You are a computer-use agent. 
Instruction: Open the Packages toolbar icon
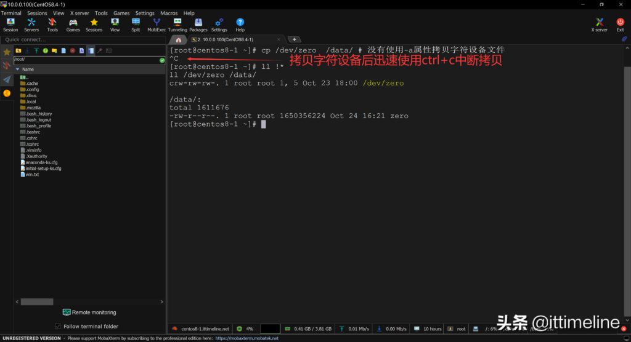[198, 25]
